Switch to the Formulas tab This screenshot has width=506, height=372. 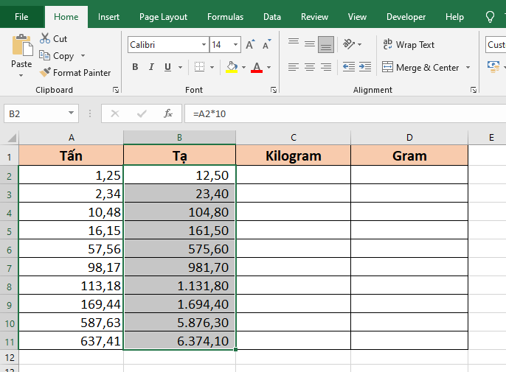(225, 16)
